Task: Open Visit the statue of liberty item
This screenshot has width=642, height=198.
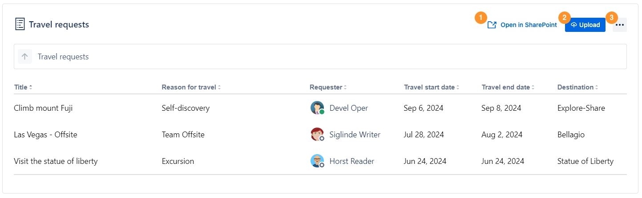Action: 56,161
